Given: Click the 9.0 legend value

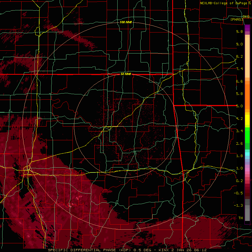Looking at the screenshot, I should (239, 44).
